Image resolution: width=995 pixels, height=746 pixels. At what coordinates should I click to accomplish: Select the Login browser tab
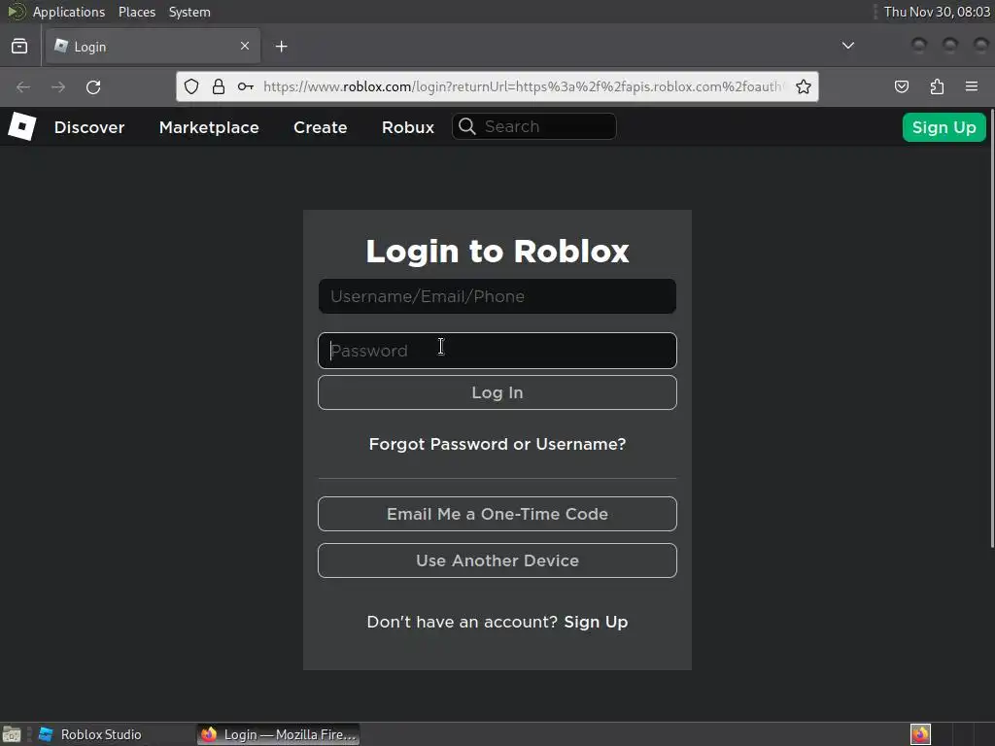pos(153,47)
